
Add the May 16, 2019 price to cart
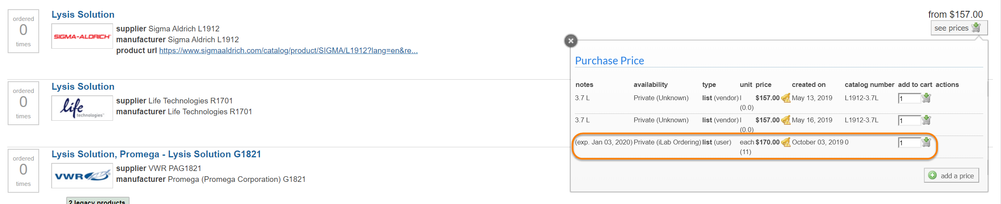[926, 120]
